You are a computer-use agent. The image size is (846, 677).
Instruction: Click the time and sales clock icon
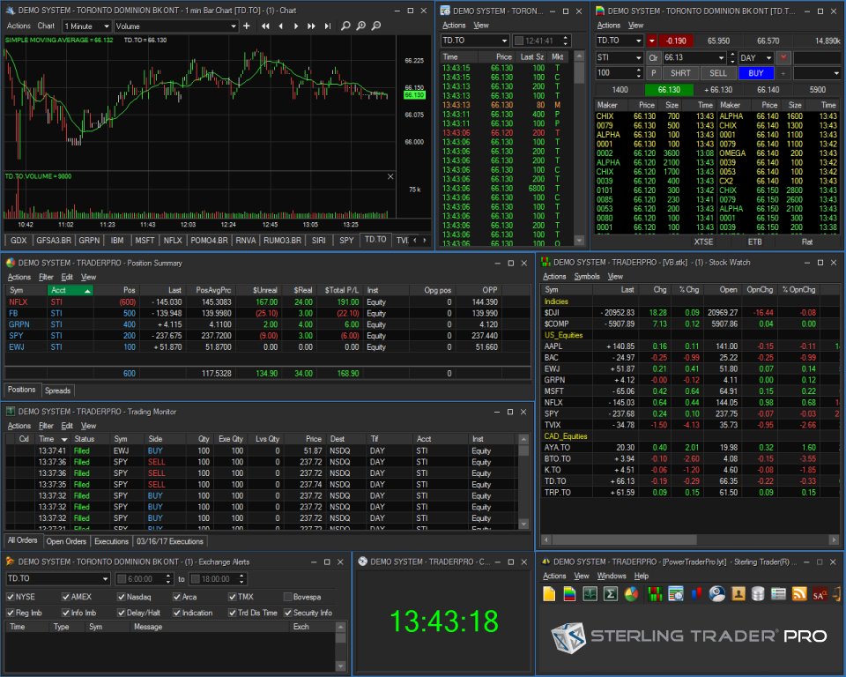[x=676, y=594]
